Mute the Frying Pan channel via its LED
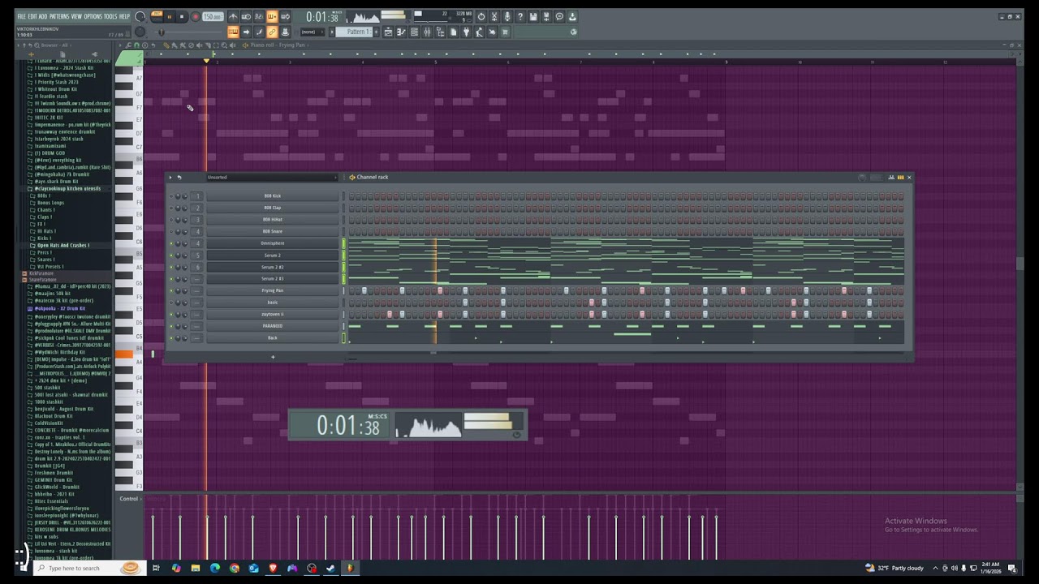 171,290
